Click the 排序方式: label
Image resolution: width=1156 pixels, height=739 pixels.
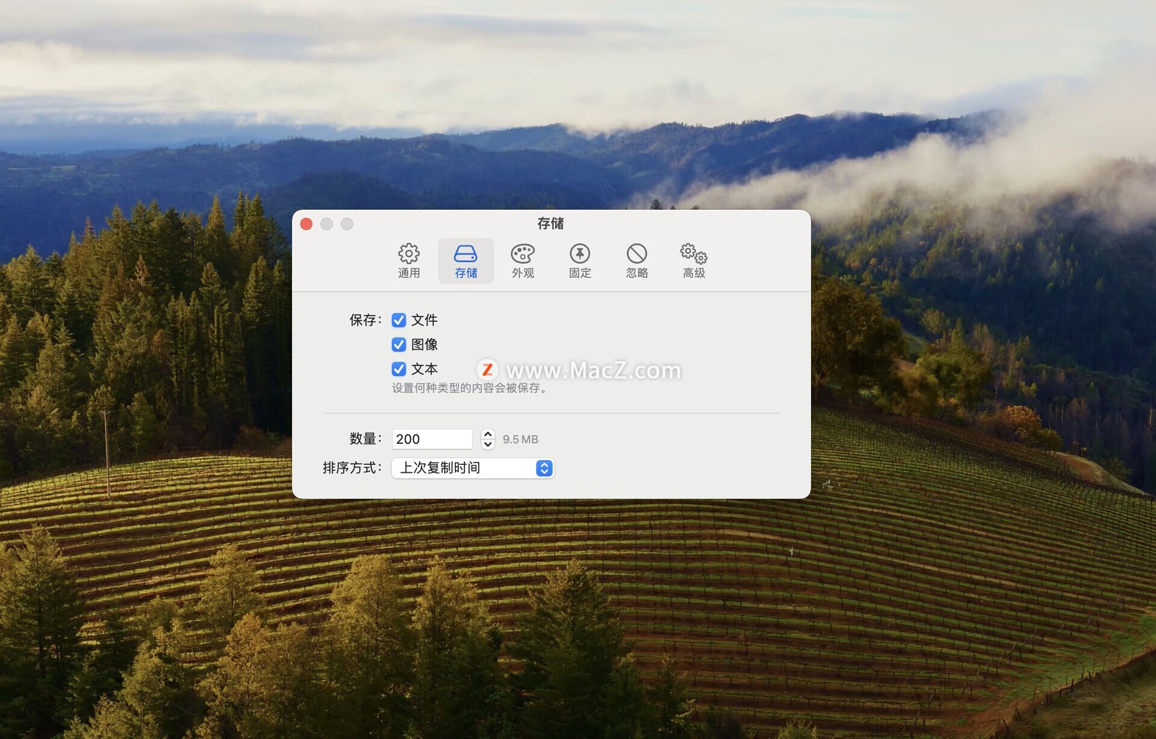352,468
